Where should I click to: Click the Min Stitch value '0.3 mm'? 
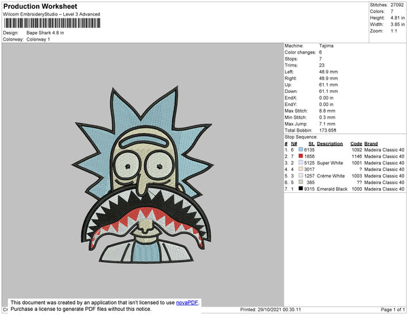tap(327, 117)
